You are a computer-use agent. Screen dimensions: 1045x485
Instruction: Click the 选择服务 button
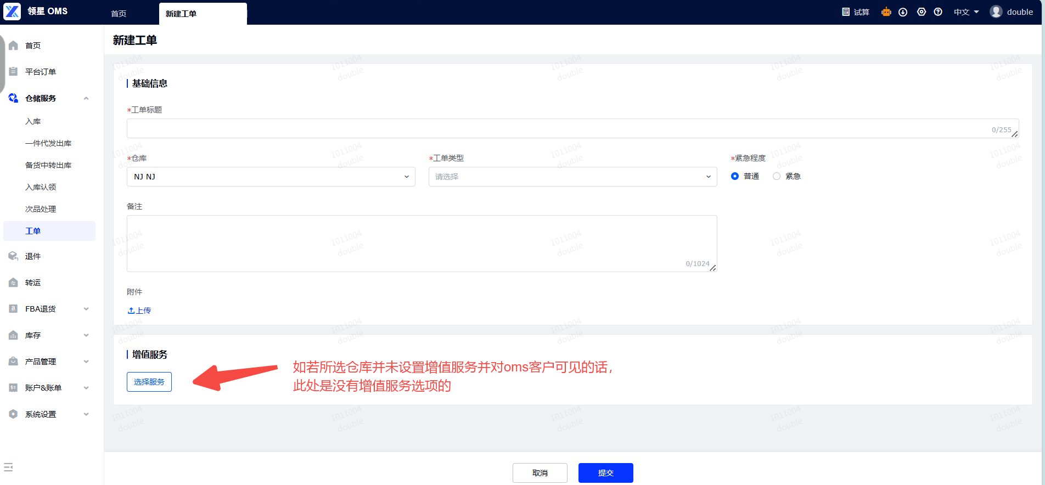[x=149, y=382]
